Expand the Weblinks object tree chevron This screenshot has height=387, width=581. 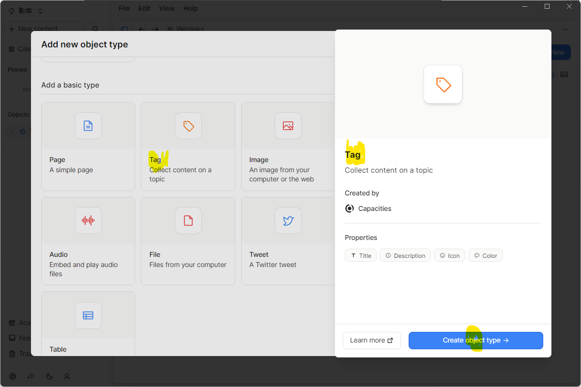click(12, 131)
